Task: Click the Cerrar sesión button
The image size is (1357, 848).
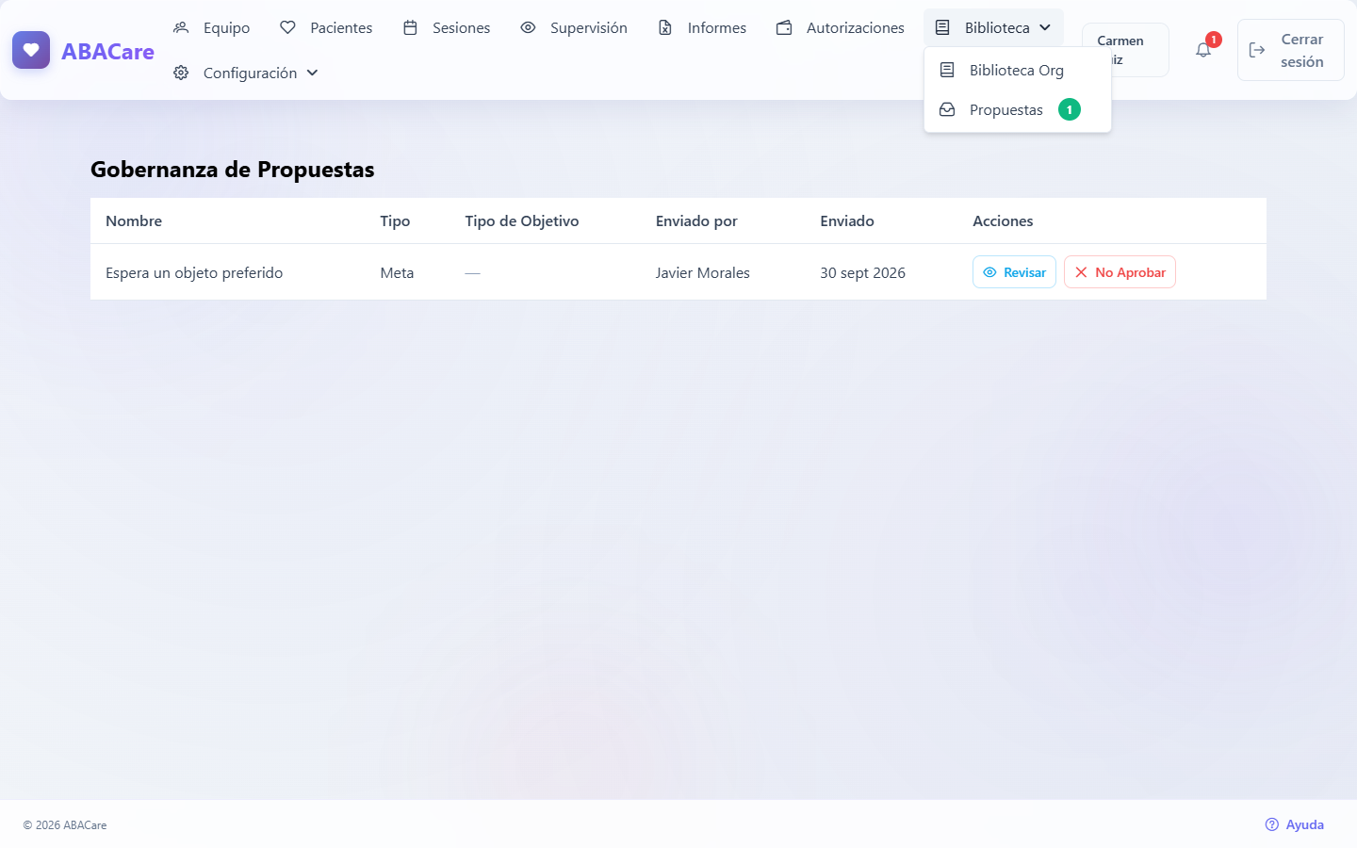Action: [x=1290, y=50]
